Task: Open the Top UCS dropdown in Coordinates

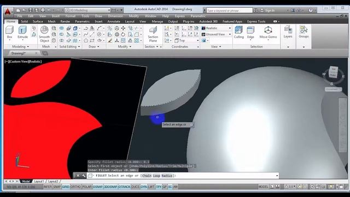Action: (x=186, y=40)
